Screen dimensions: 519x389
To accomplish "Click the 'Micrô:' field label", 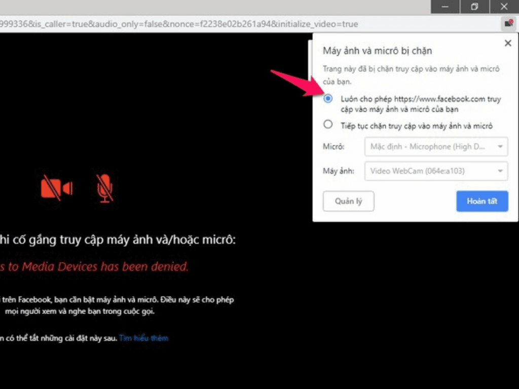I will pyautogui.click(x=333, y=147).
